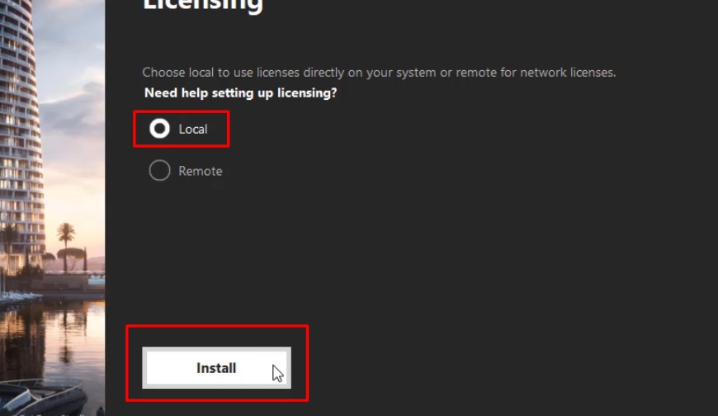Click the "Remote" option label text
Image resolution: width=718 pixels, height=416 pixels.
(201, 172)
